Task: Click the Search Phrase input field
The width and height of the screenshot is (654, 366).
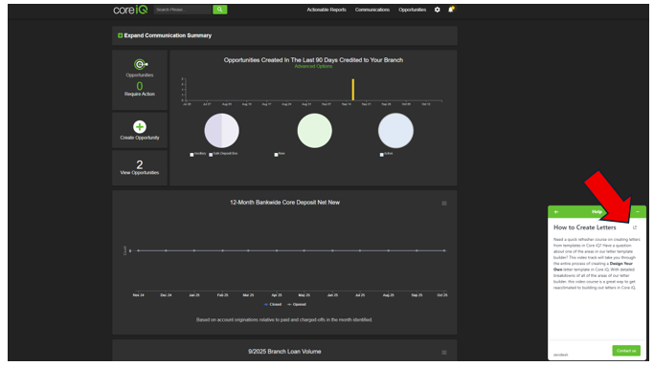Action: pyautogui.click(x=183, y=10)
